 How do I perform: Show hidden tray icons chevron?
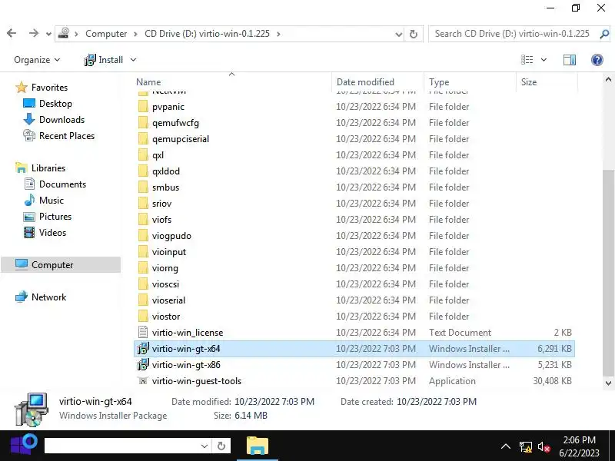pyautogui.click(x=506, y=446)
